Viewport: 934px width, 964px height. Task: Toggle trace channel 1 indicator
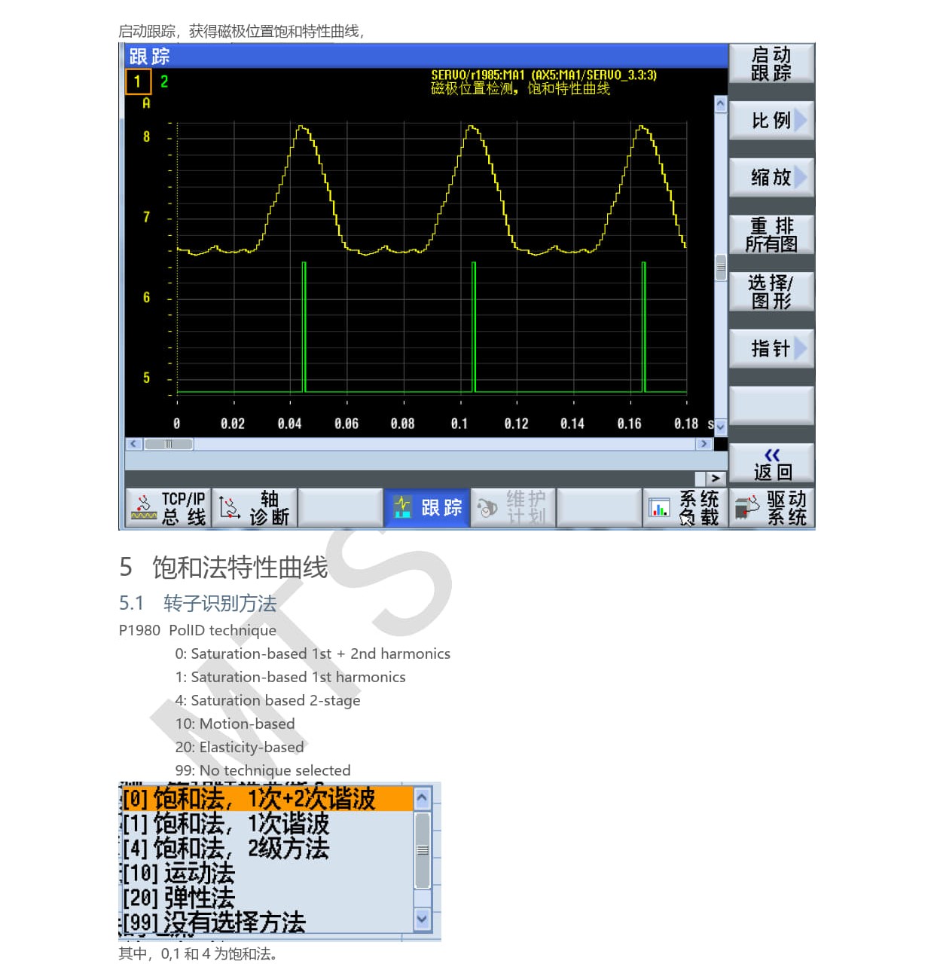138,81
